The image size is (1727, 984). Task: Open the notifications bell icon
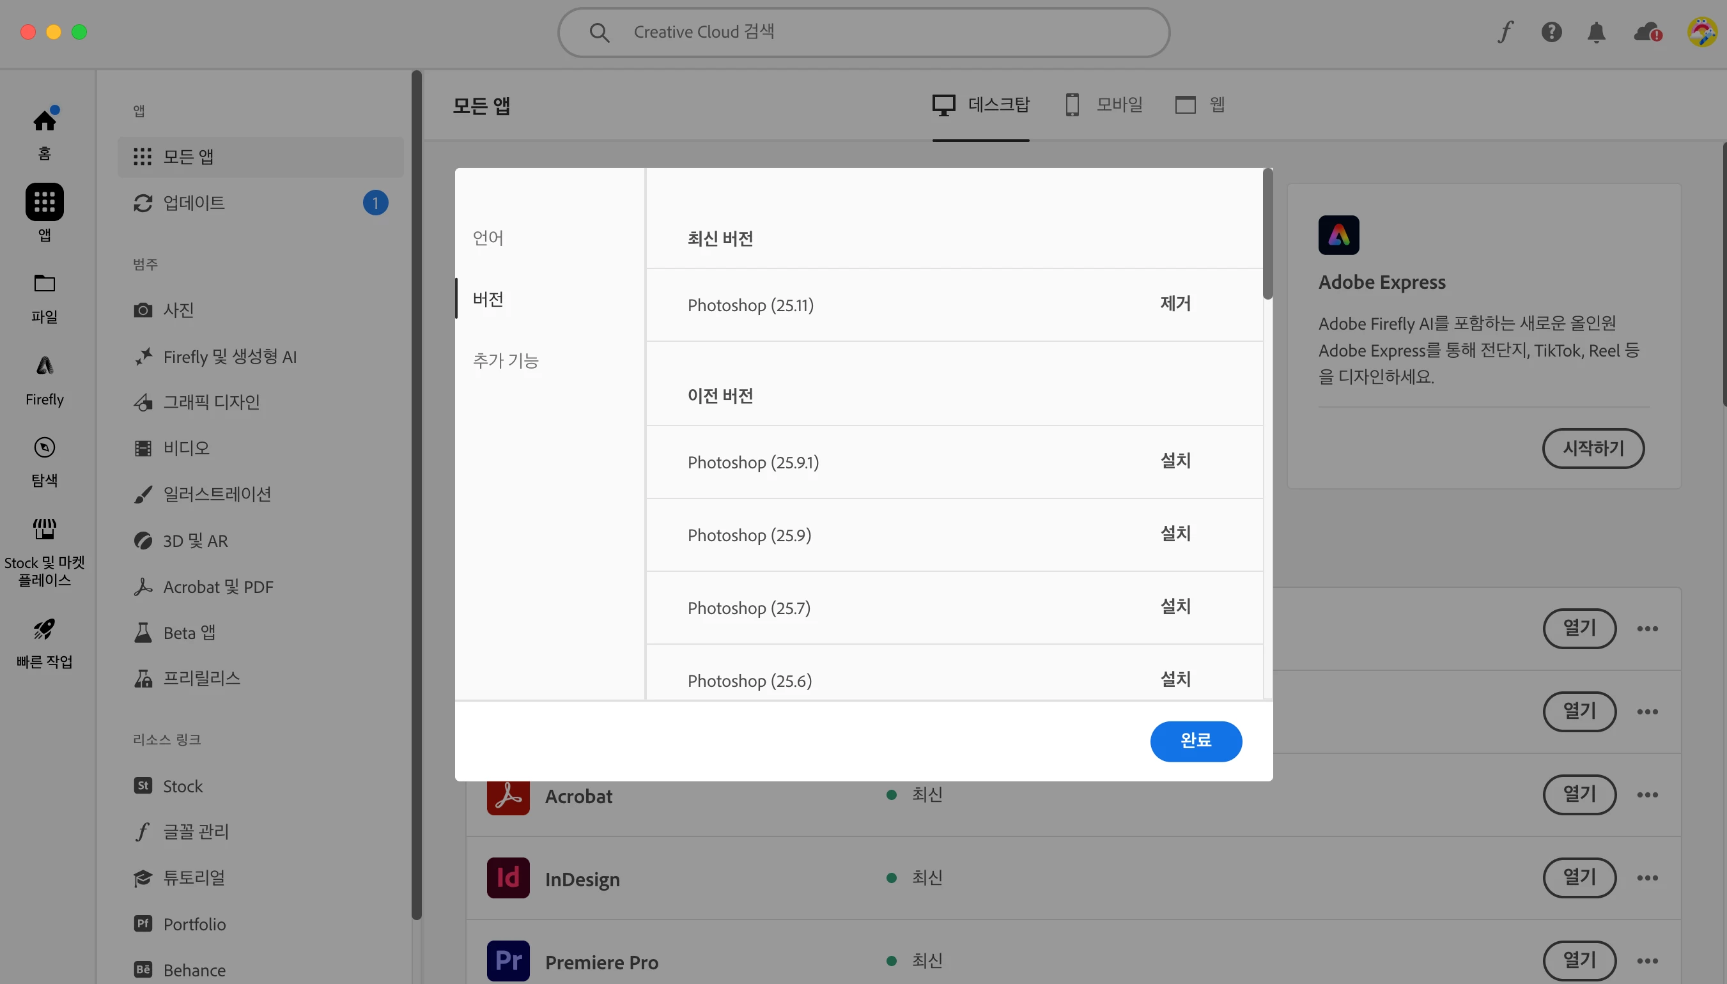point(1596,32)
